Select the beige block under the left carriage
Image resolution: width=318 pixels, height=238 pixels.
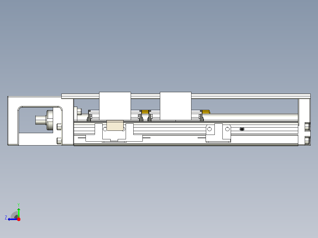[115, 125]
